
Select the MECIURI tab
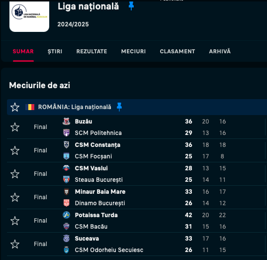click(133, 51)
